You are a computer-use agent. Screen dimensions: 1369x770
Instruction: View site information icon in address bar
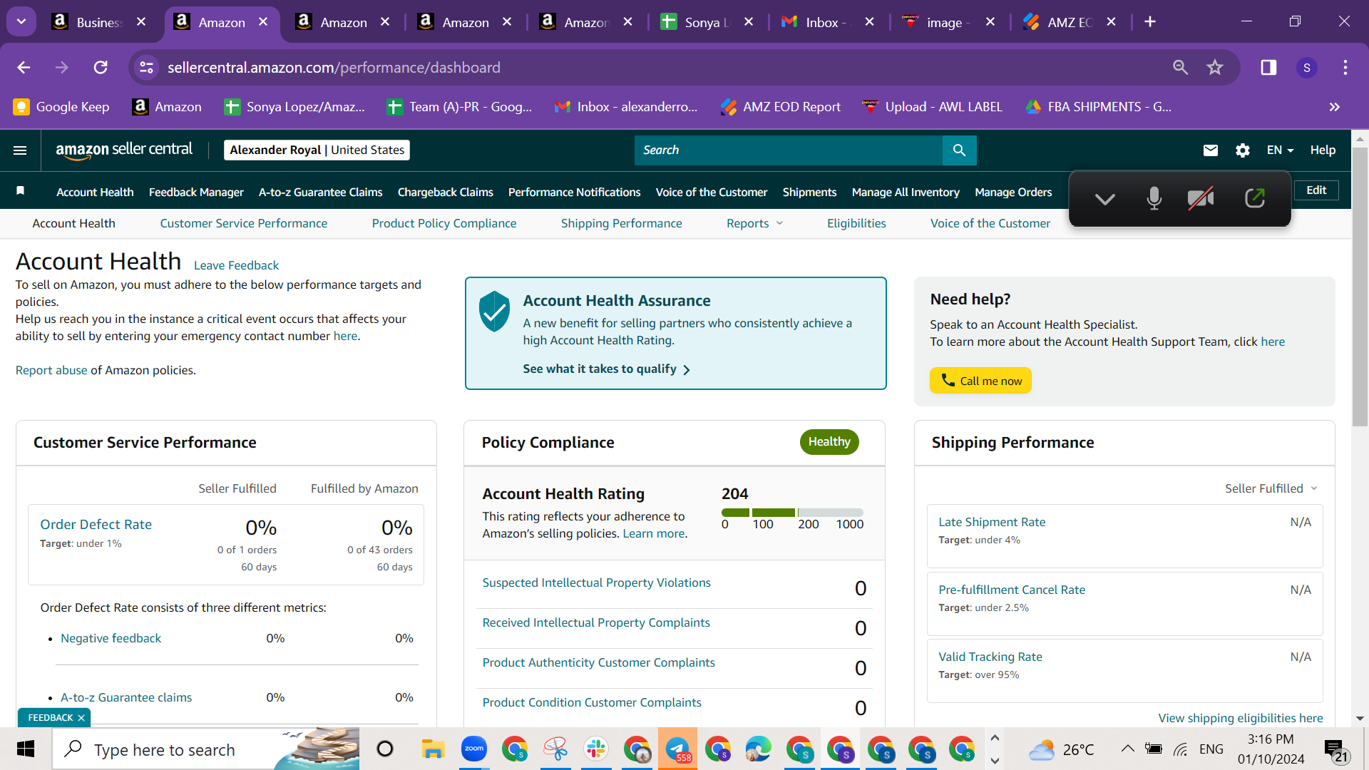point(146,68)
